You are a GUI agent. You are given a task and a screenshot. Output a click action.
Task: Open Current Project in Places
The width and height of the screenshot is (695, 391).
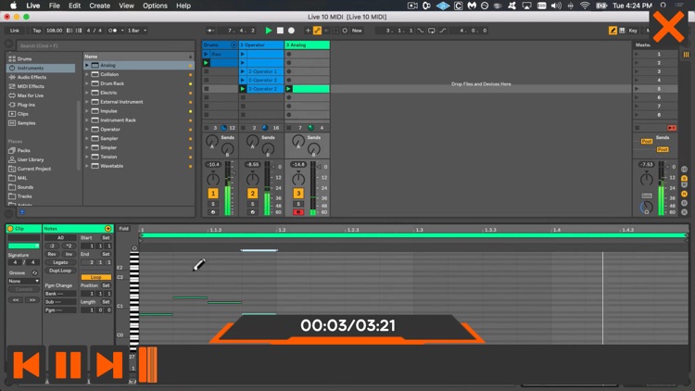point(33,169)
